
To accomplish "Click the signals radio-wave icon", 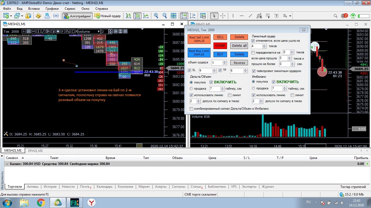I will click(x=56, y=16).
